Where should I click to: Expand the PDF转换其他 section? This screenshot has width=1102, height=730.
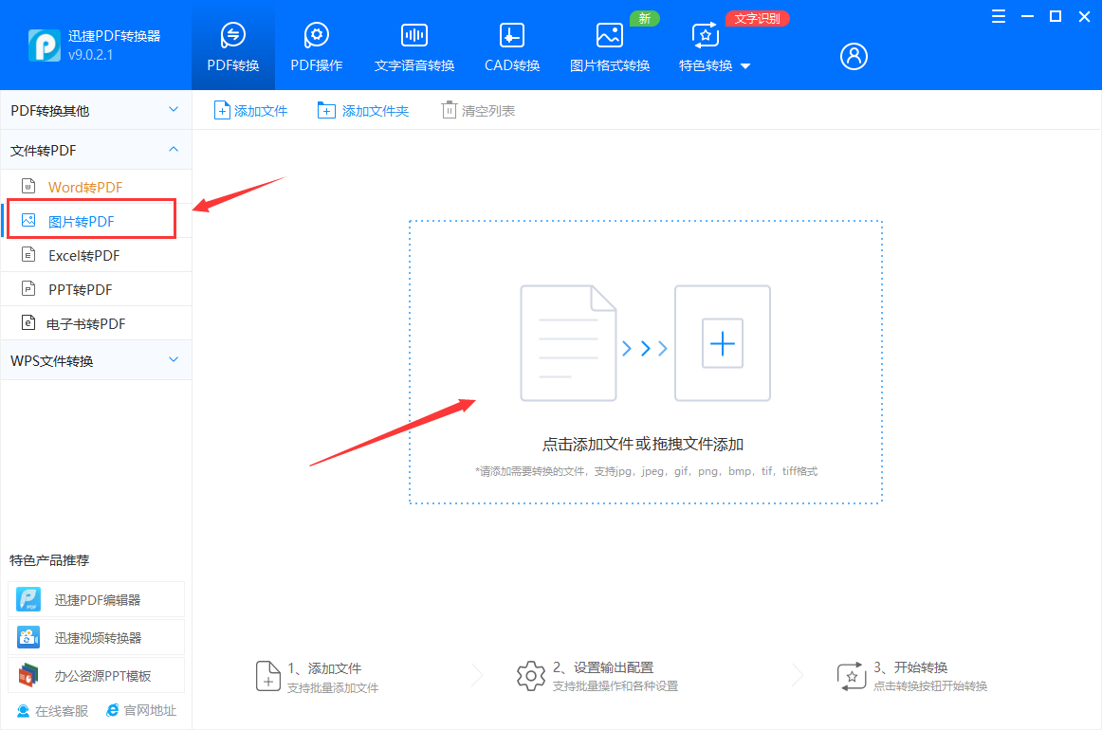95,110
